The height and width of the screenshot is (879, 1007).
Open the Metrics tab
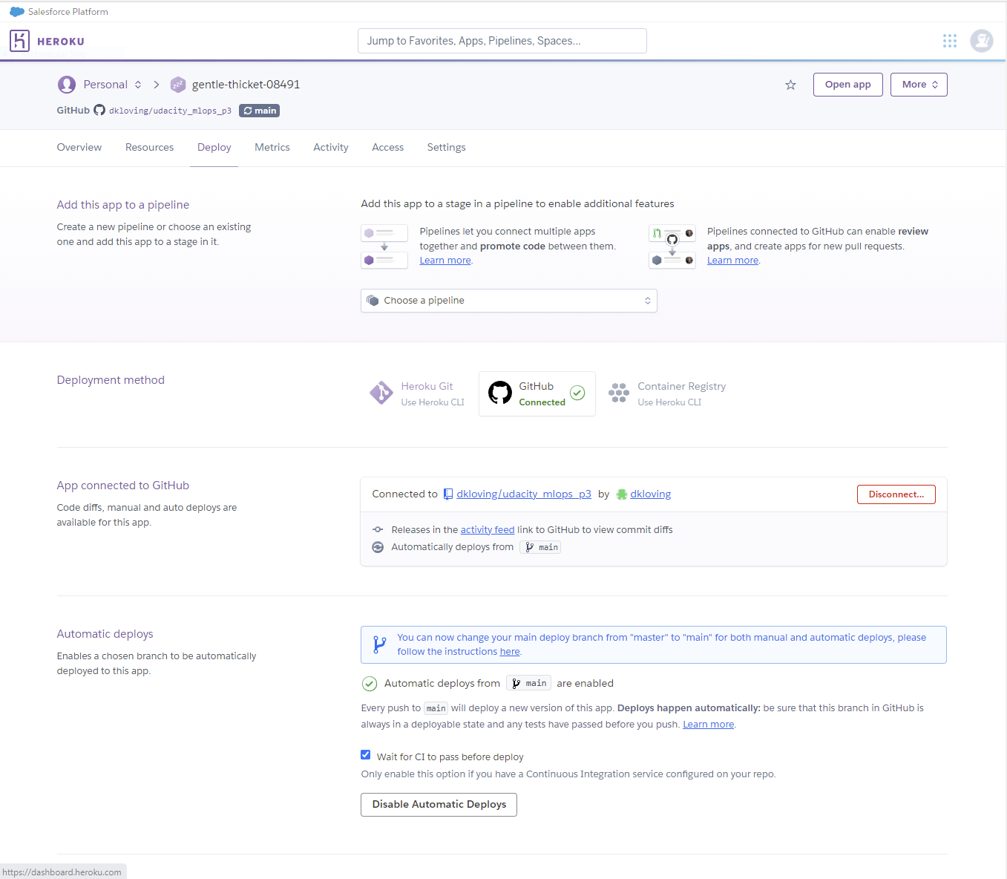pos(272,148)
